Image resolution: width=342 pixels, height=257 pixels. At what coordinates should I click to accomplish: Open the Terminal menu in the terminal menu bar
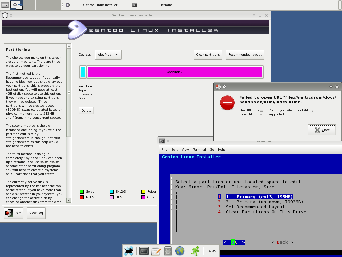tap(199, 150)
